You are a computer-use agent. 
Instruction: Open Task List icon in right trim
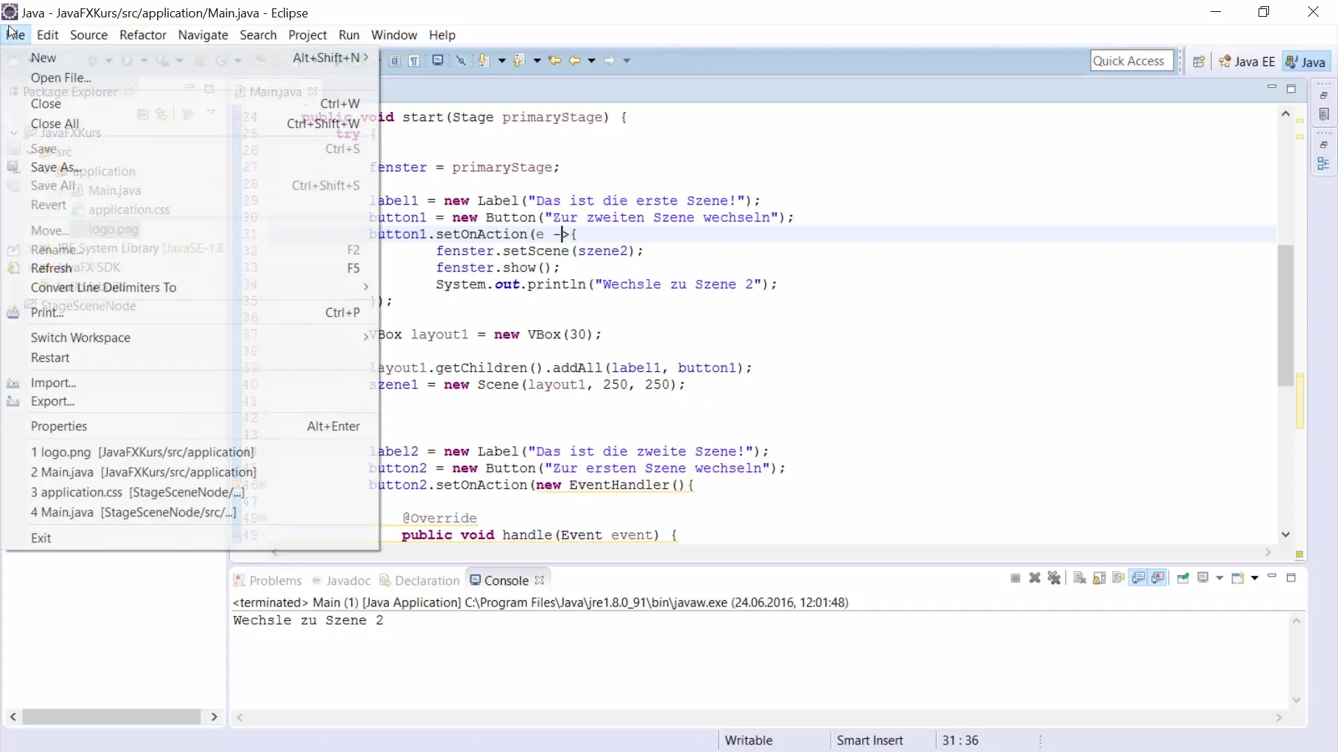[x=1324, y=114]
